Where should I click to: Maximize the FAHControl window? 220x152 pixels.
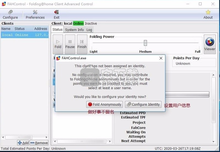click(200, 4)
